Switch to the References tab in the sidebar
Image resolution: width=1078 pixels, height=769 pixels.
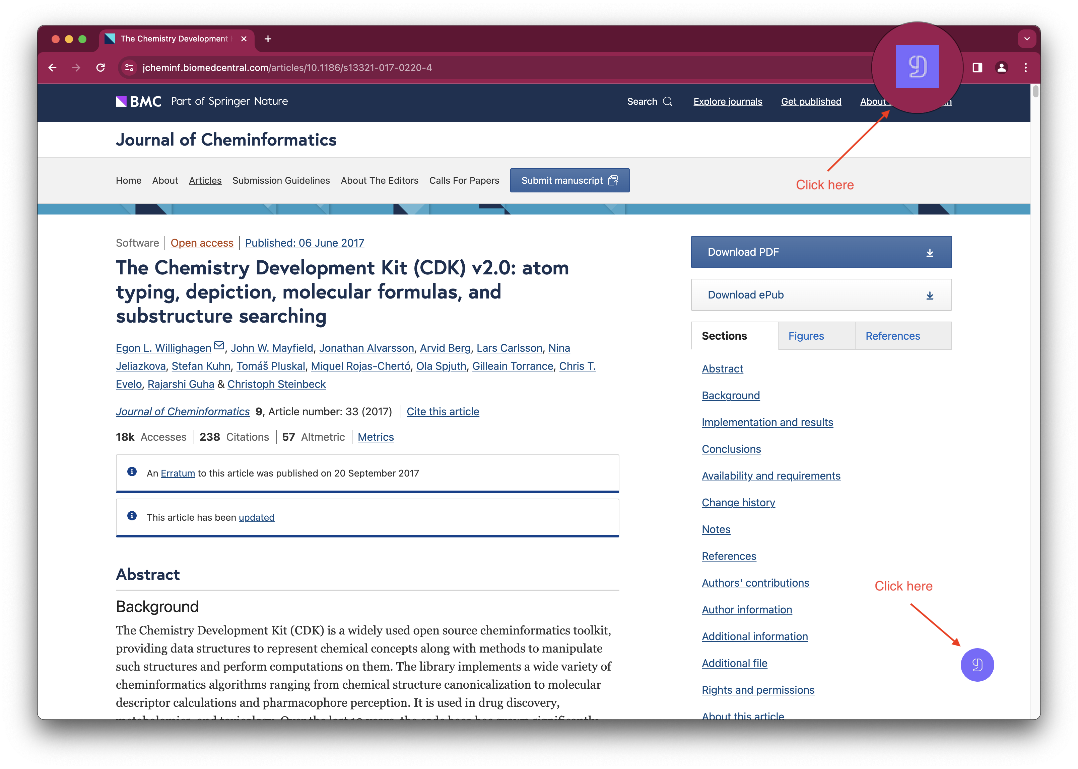coord(892,336)
